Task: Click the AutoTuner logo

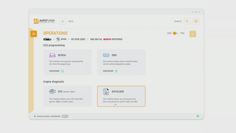Action: [44, 21]
